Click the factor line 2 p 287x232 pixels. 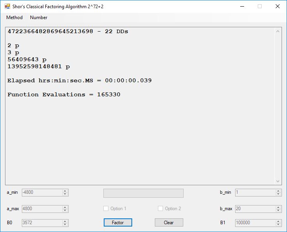pos(13,45)
